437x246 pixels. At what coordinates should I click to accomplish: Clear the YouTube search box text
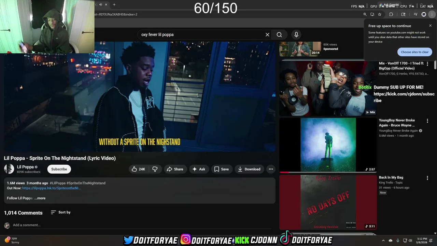tap(267, 35)
